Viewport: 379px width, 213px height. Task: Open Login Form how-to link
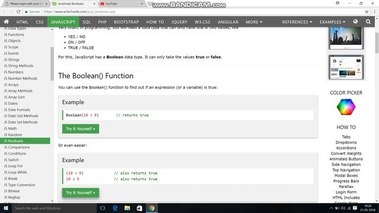click(x=346, y=192)
